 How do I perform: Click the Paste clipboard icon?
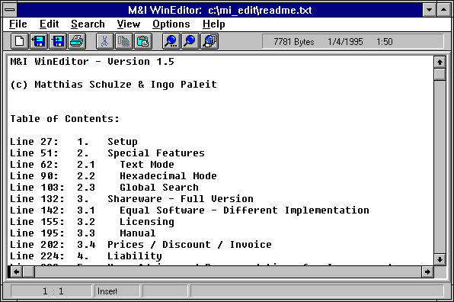(143, 41)
